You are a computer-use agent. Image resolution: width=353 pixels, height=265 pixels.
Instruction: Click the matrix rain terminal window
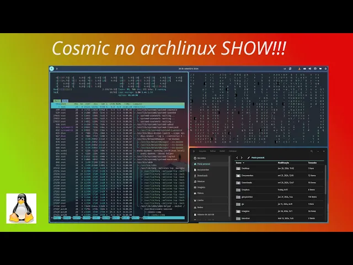pyautogui.click(x=259, y=109)
